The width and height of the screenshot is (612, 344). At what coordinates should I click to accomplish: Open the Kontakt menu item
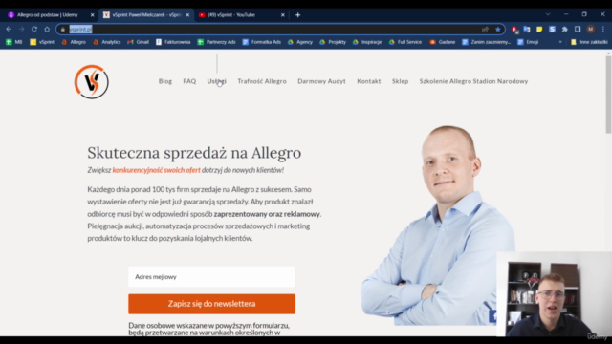point(369,81)
